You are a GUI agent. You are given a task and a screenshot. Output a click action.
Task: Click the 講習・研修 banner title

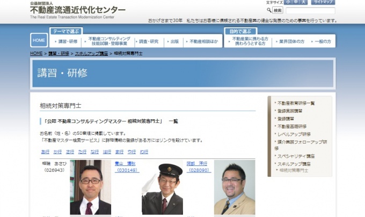62,73
